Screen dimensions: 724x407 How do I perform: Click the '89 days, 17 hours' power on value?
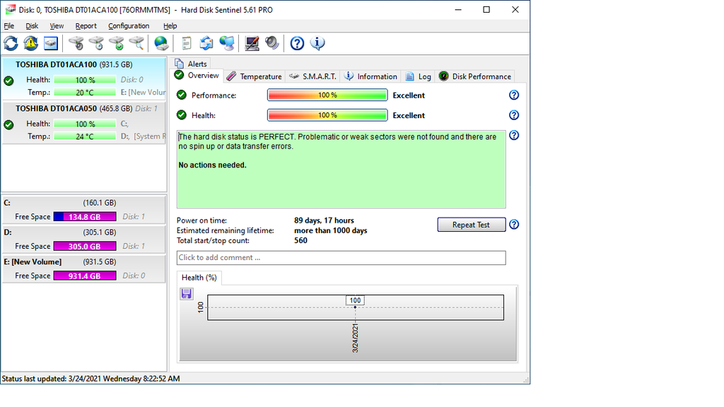[324, 220]
